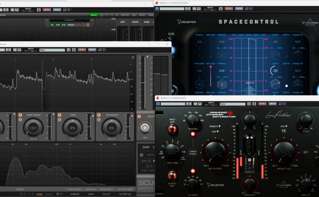Toggle Tone module power button
This screenshot has height=197, width=319.
[60, 115]
